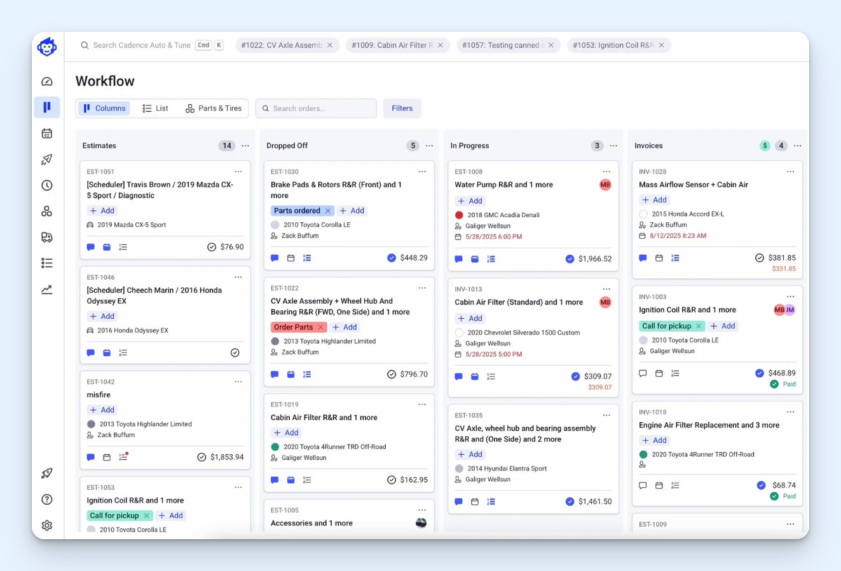The width and height of the screenshot is (841, 571).
Task: Switch to the Parts & Tires tab
Action: point(214,108)
